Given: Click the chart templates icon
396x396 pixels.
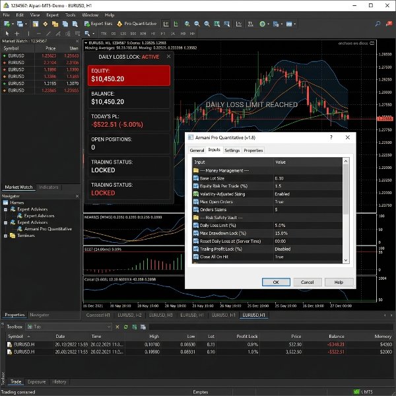Looking at the screenshot, I should point(276,24).
